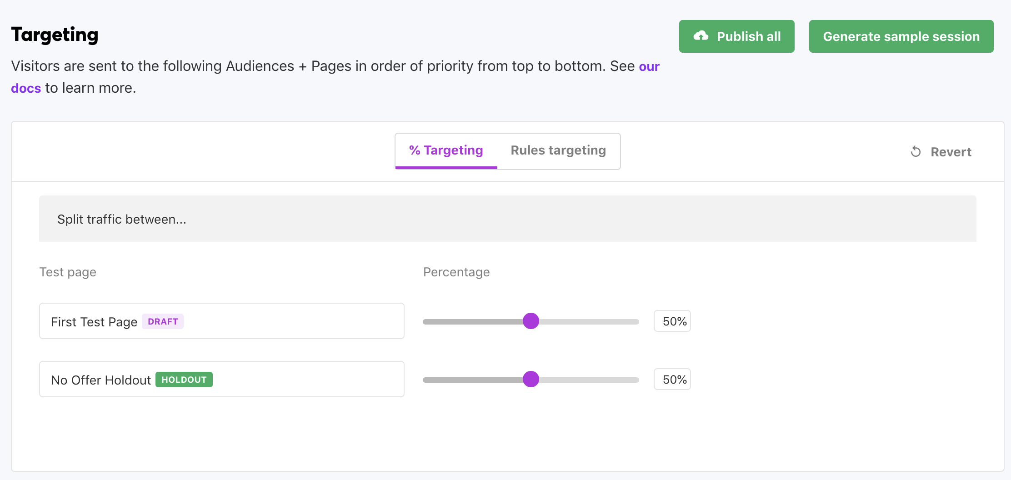Switch to the Rules targeting tab

click(558, 150)
